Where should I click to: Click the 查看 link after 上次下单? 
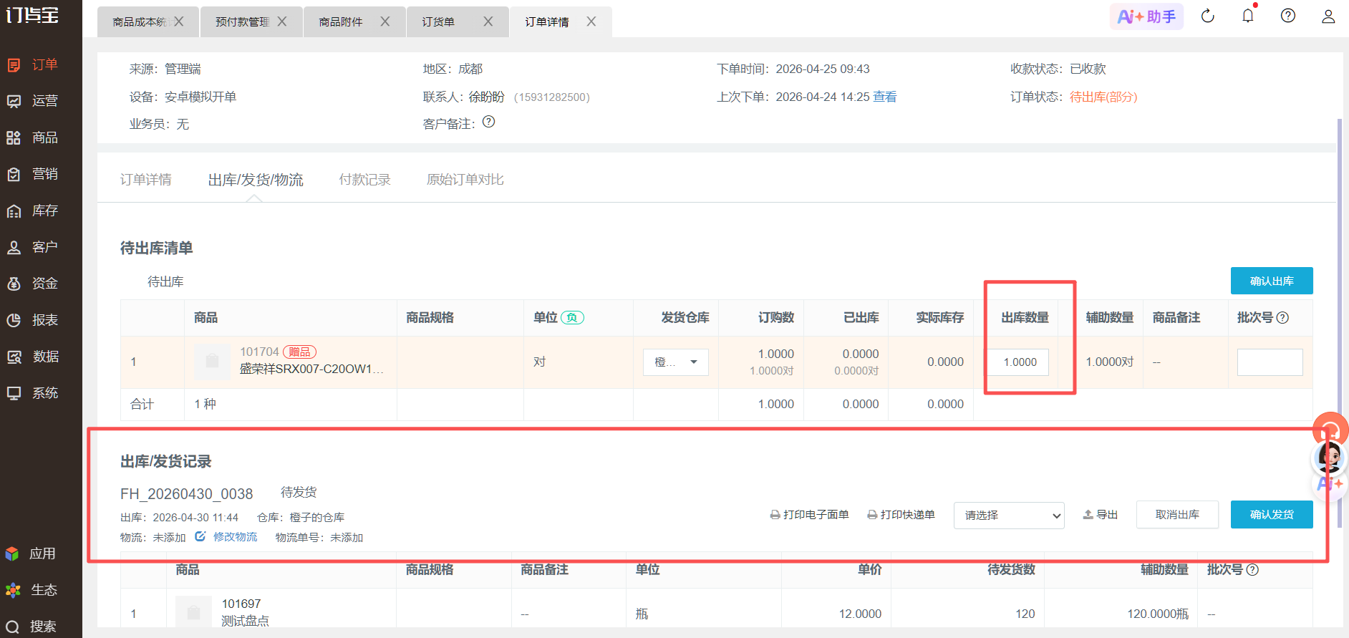point(885,97)
